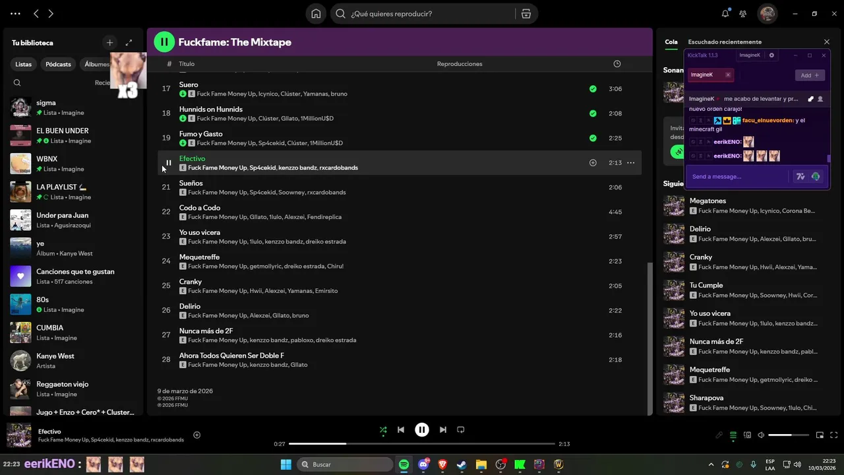Add Efectivo to liked songs

point(593,163)
